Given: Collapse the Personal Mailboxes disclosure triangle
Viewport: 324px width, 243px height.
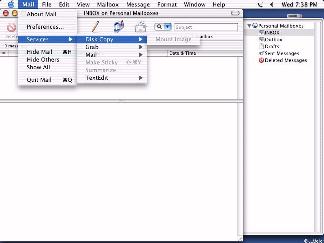Looking at the screenshot, I should click(249, 26).
